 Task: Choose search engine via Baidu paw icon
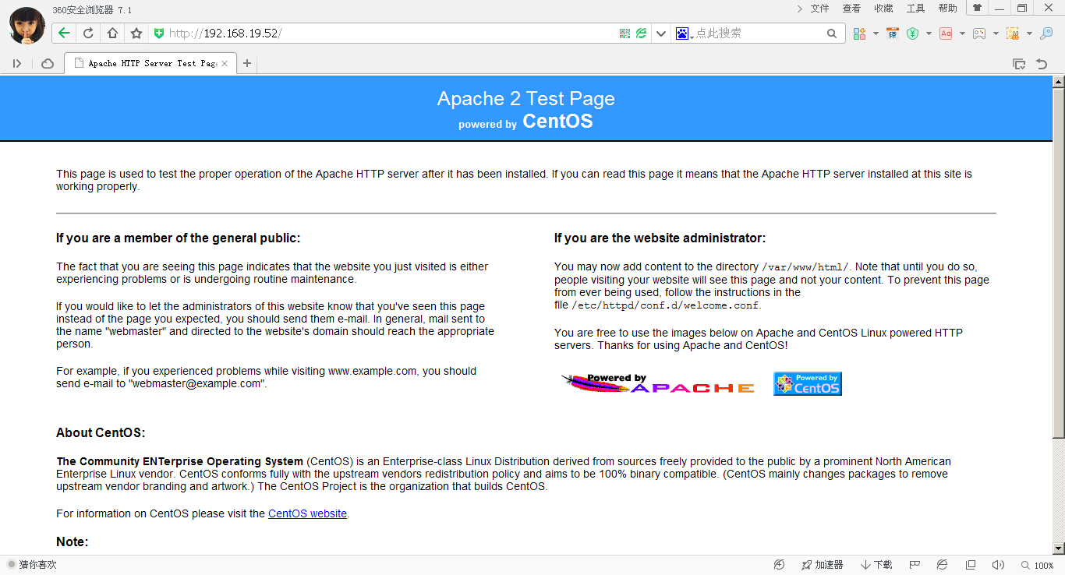click(683, 34)
